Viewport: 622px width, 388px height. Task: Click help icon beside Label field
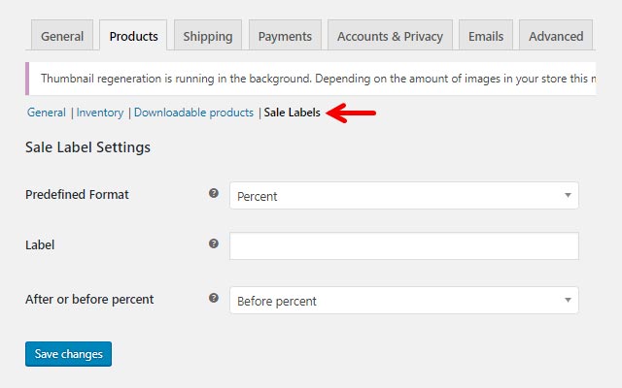214,243
